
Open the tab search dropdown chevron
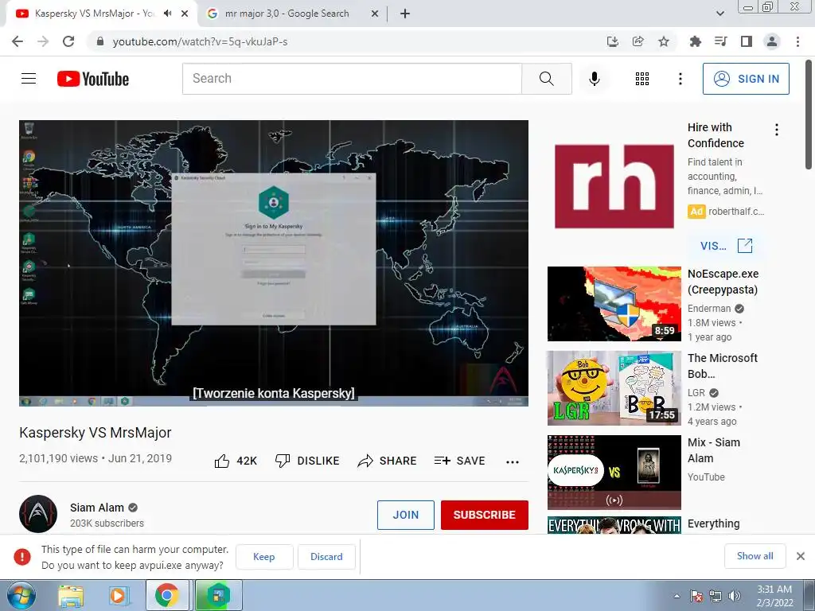pos(719,14)
